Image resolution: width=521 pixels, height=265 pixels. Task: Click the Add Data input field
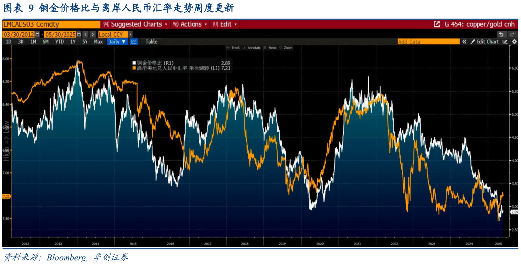[x=428, y=42]
